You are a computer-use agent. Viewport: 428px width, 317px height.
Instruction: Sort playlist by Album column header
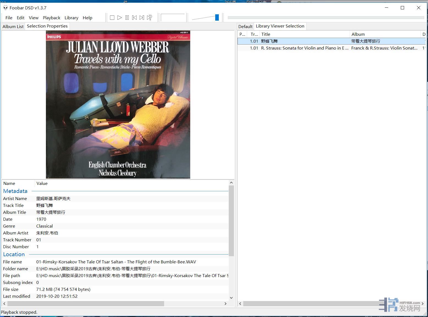coord(385,34)
